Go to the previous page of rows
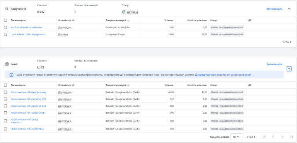Screen dimensions: 297x143 click(x=273, y=137)
